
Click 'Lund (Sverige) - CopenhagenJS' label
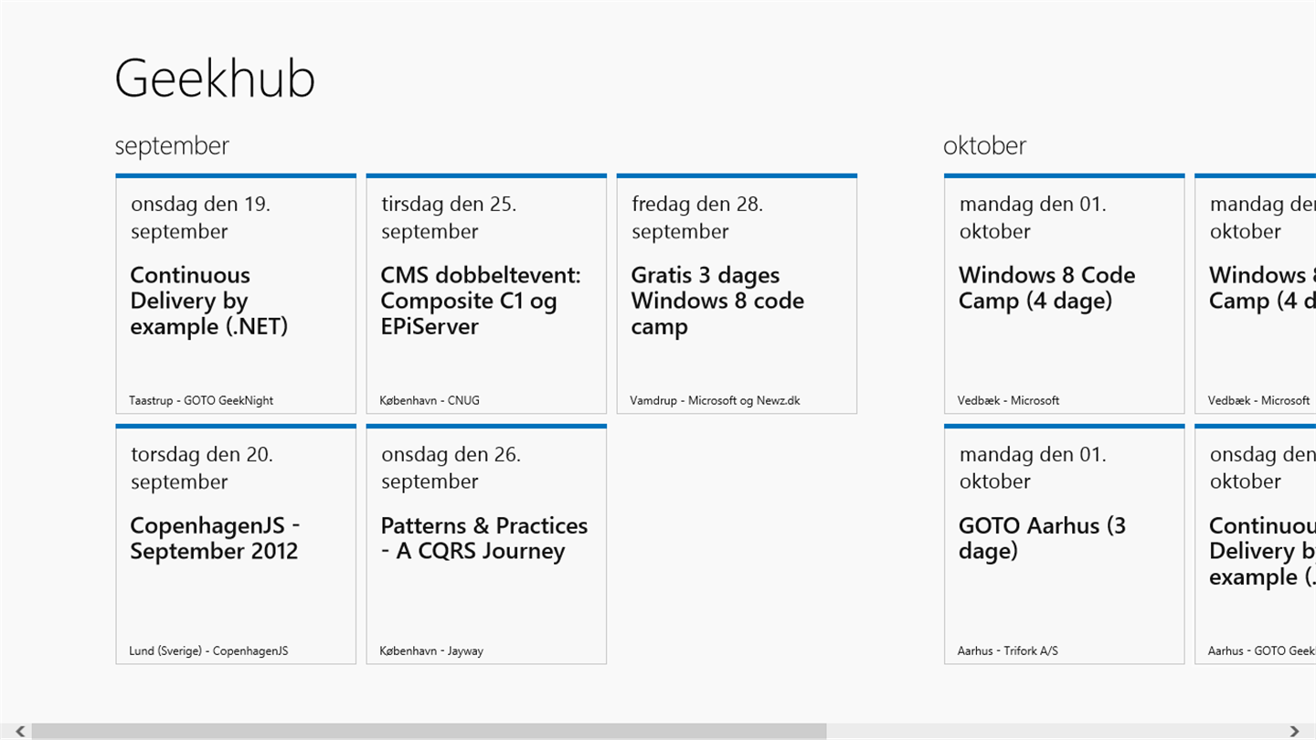208,651
